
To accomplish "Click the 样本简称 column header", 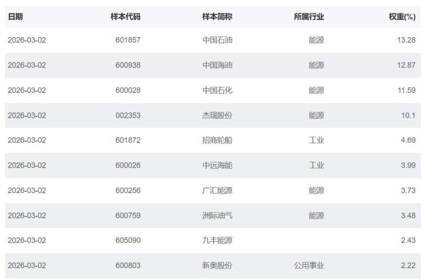I will pyautogui.click(x=217, y=16).
